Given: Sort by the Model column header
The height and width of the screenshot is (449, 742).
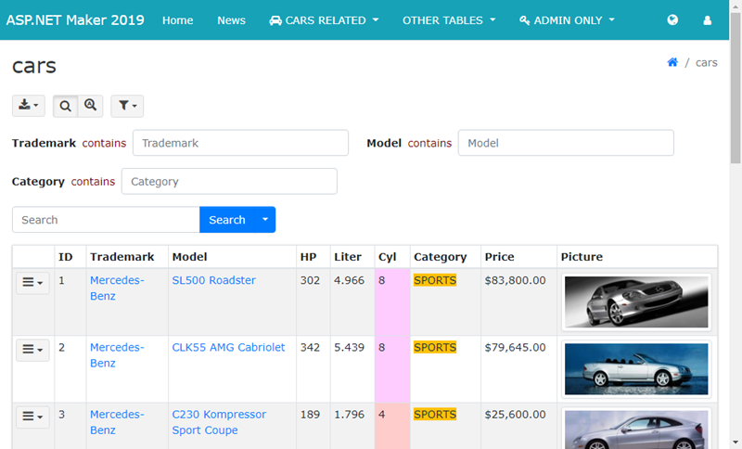Looking at the screenshot, I should click(x=189, y=256).
